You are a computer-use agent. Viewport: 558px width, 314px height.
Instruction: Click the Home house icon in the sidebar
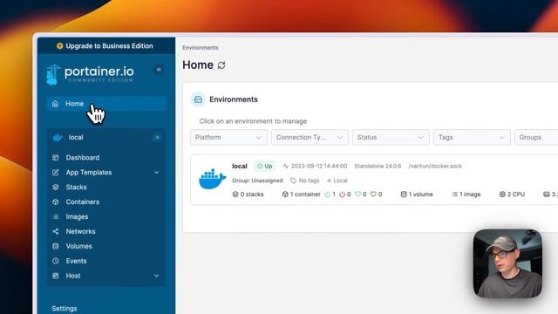point(55,104)
